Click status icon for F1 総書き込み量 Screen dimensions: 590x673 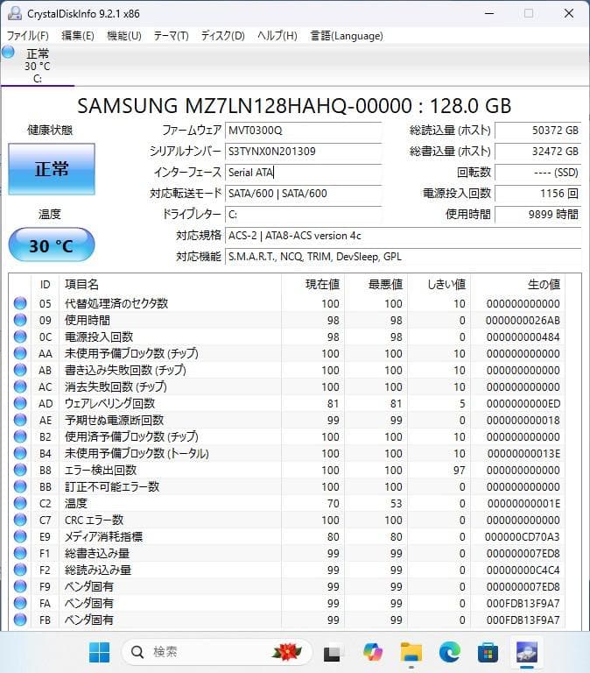[20, 553]
